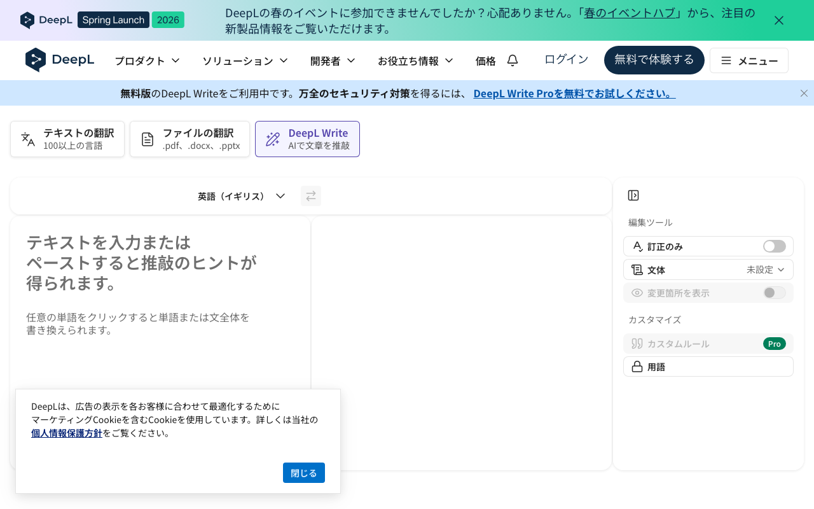Image resolution: width=814 pixels, height=509 pixels.
Task: Click the output text result panel
Action: click(x=462, y=343)
